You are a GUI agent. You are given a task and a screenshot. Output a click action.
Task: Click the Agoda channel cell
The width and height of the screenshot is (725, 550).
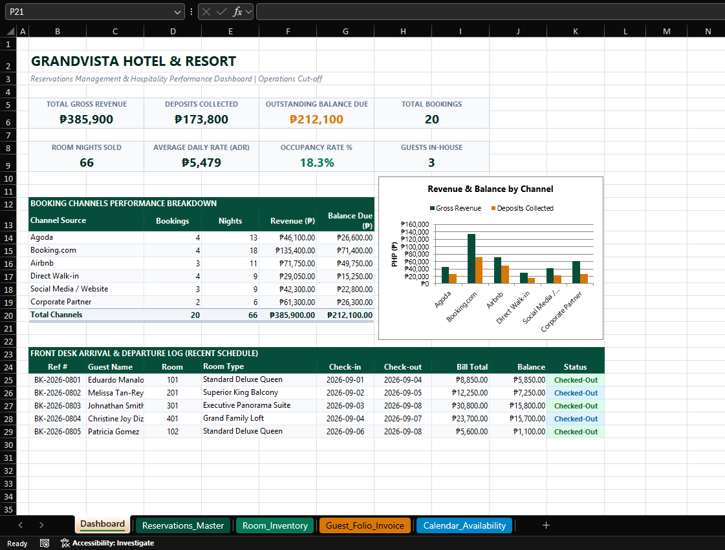coord(86,238)
